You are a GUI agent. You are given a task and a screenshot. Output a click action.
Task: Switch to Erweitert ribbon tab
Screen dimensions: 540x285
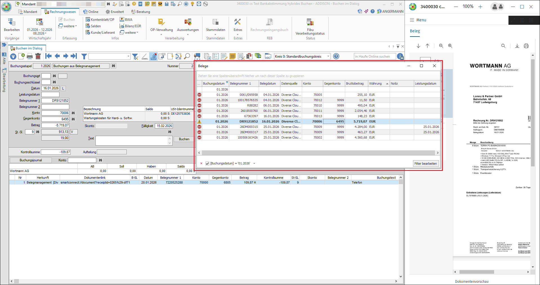point(115,12)
